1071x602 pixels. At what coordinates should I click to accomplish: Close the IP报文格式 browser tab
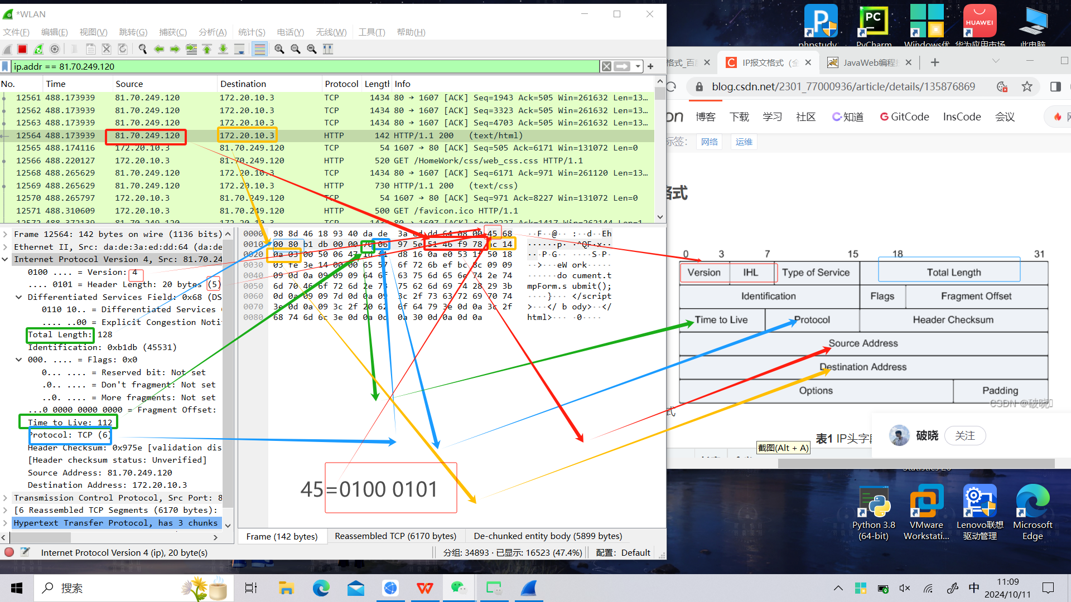tap(808, 62)
